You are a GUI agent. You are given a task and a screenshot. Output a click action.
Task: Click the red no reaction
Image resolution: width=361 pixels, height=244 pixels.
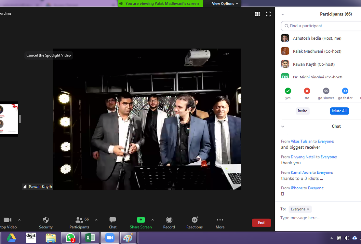pyautogui.click(x=307, y=91)
